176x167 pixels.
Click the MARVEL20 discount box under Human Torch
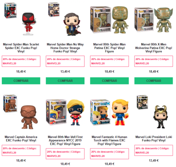[109, 154]
